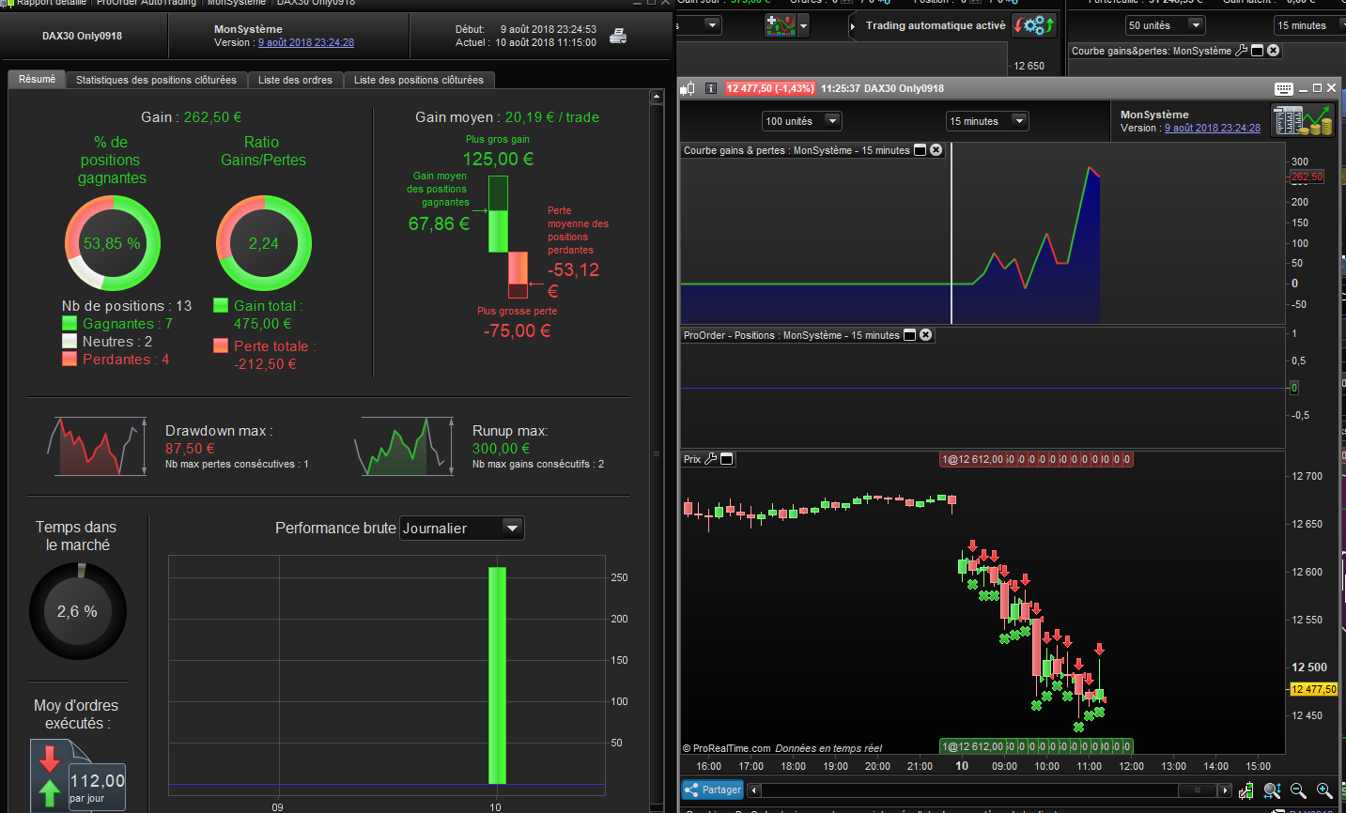Print the detailed report using the printer icon

point(618,37)
